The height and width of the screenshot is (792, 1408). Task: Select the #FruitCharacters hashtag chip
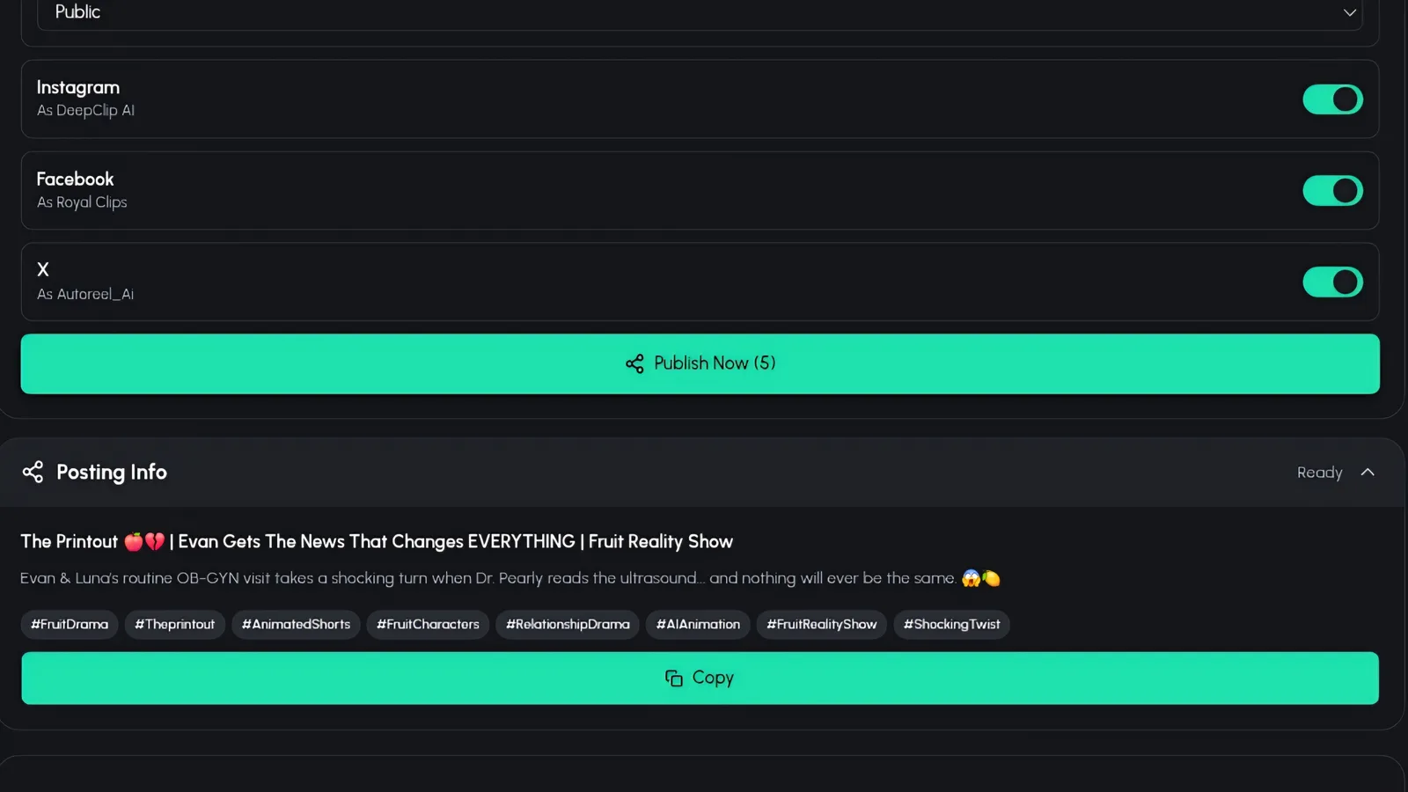click(428, 625)
